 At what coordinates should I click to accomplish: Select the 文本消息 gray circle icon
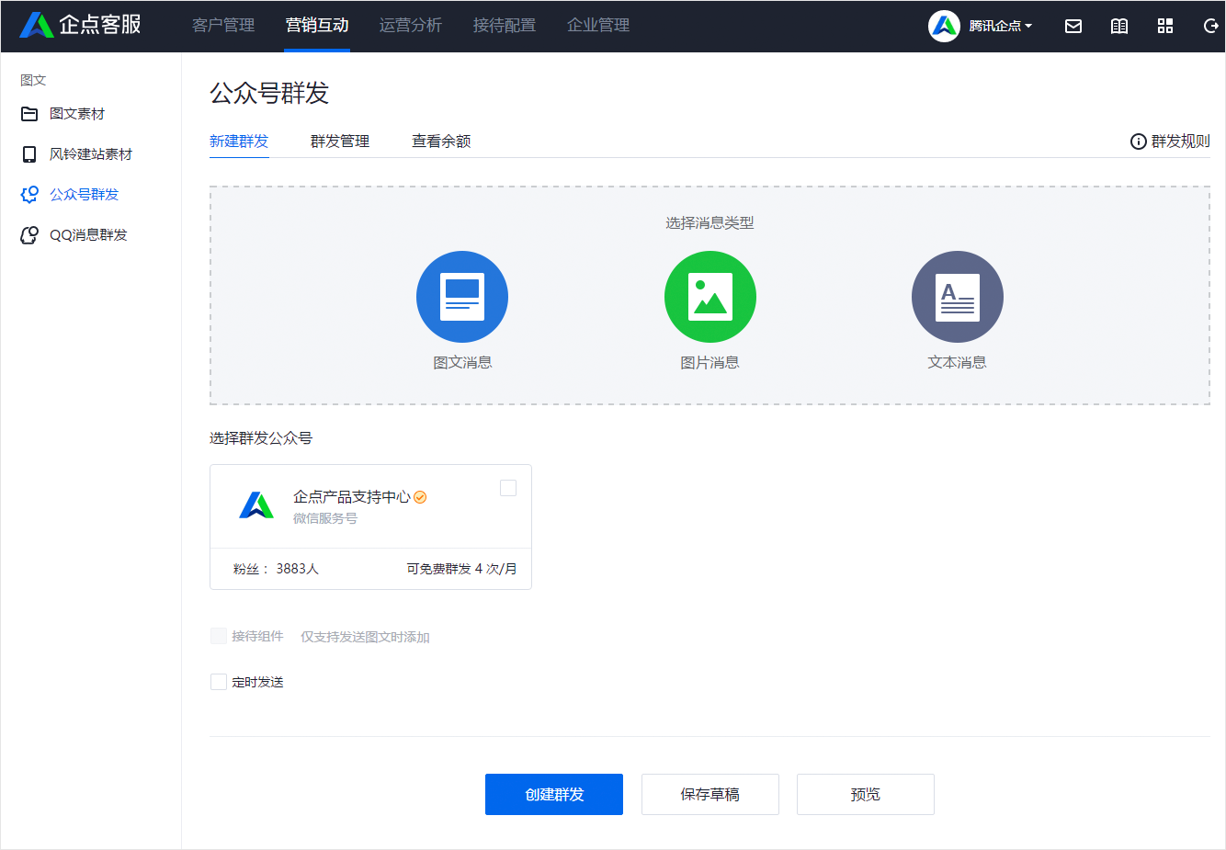click(958, 297)
